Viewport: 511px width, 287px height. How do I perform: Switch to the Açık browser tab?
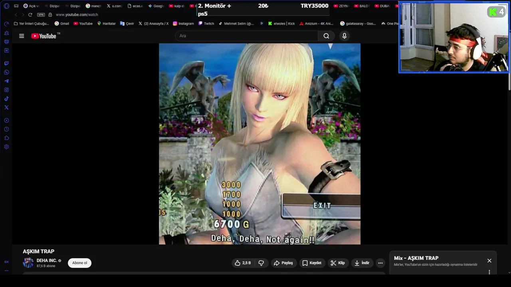coord(31,6)
